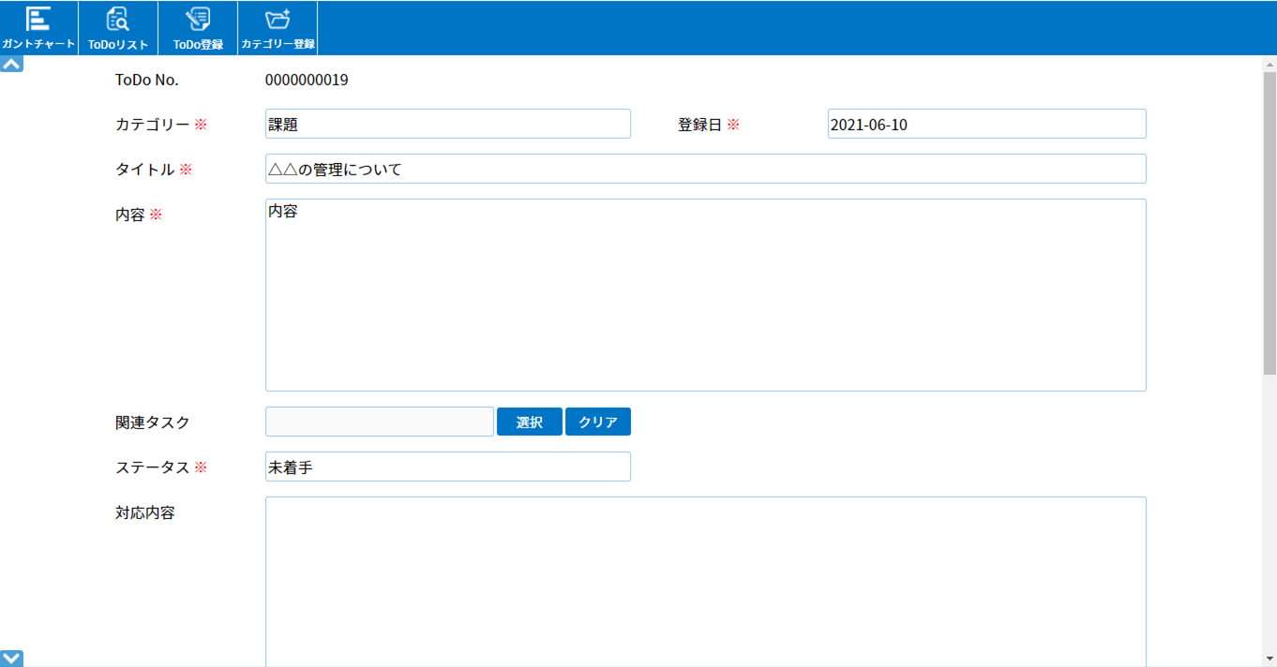Screen dimensions: 1277x667
Task: Click the ToDo No. value 0000000019
Action: point(307,81)
